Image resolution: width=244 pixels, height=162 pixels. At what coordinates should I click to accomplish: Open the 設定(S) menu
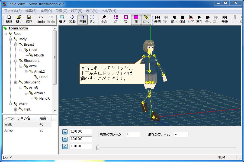(76, 11)
